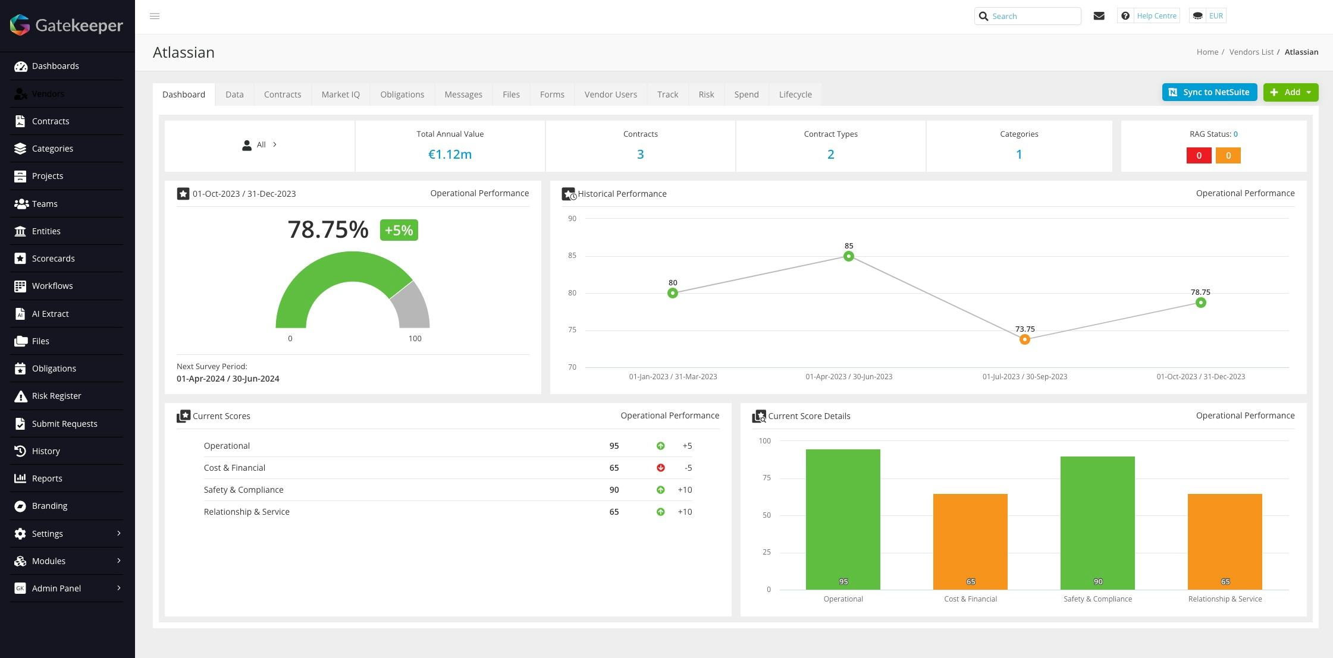This screenshot has width=1333, height=658.
Task: Open the All users filter chevron
Action: tap(275, 144)
